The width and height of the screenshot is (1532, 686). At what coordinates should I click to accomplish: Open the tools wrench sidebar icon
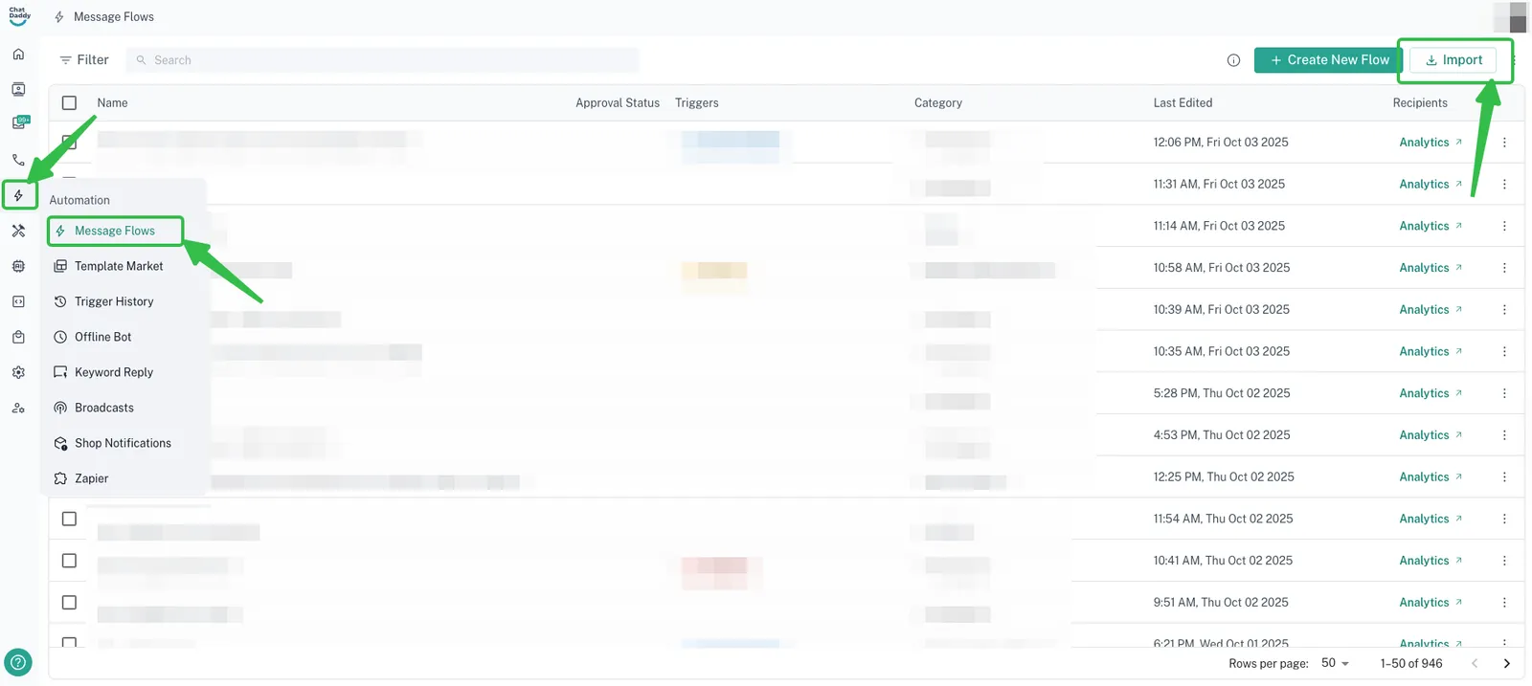pos(18,231)
